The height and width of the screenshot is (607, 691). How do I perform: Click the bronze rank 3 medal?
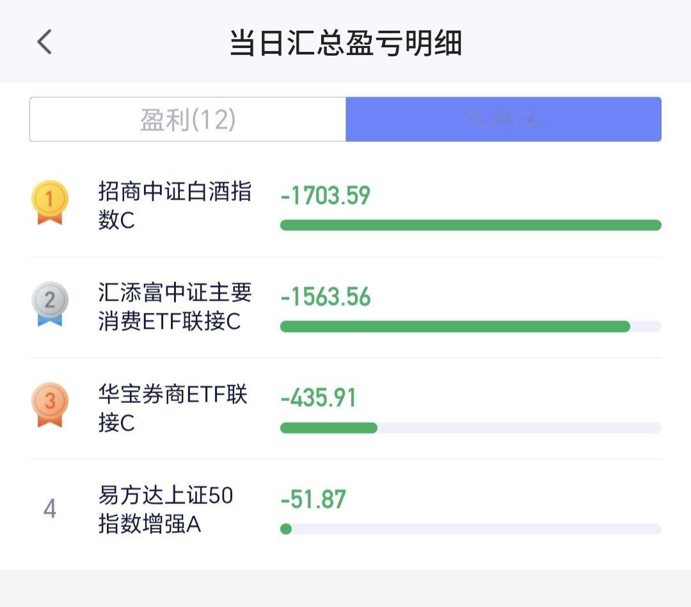[x=50, y=404]
